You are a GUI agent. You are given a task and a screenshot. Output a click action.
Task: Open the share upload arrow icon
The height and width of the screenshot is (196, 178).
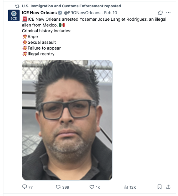[x=168, y=187]
